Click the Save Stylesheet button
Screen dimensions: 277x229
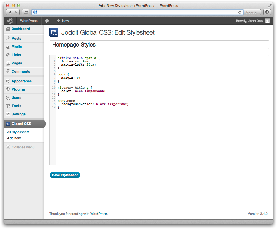(65, 175)
